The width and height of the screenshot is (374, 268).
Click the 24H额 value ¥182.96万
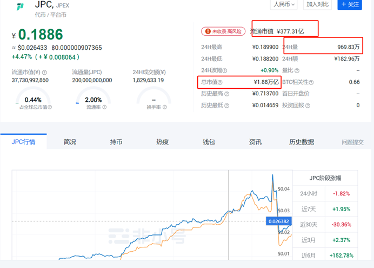pyautogui.click(x=347, y=59)
